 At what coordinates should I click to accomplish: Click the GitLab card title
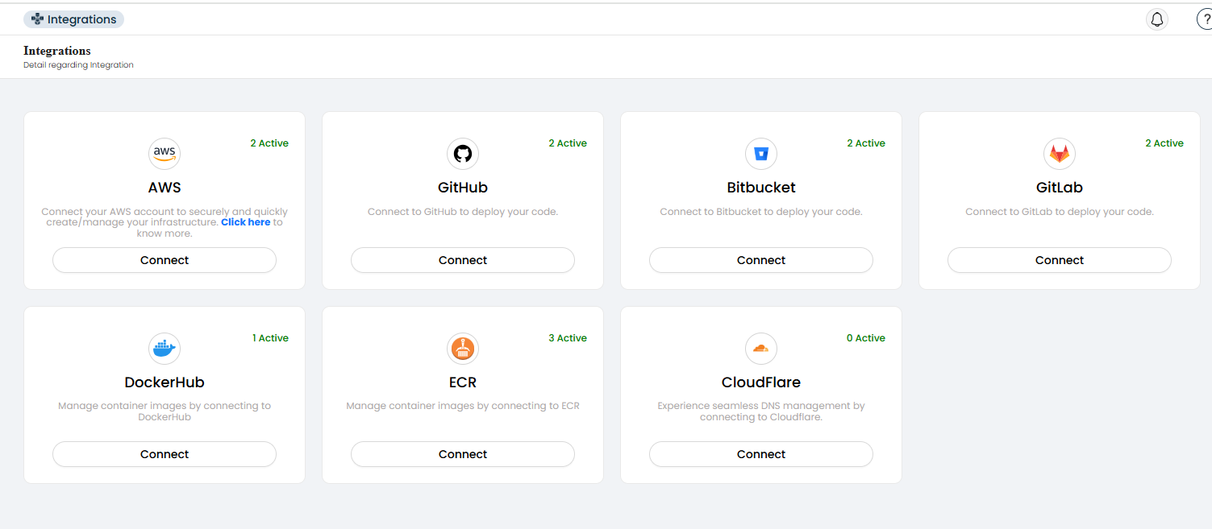[1060, 188]
